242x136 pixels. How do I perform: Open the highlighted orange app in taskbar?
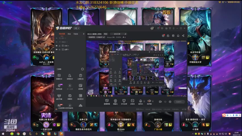pyautogui.click(x=61, y=134)
